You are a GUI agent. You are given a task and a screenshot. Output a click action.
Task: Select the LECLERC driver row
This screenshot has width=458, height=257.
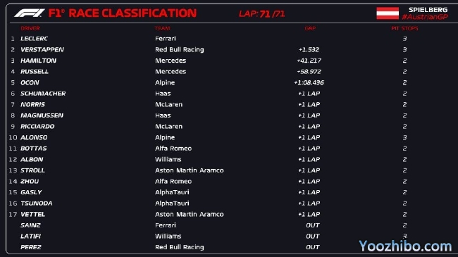[229, 39]
